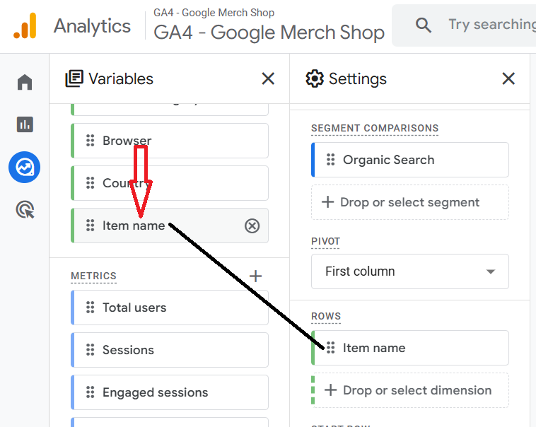536x427 pixels.
Task: Open the Pivot First column dropdown
Action: tap(410, 271)
